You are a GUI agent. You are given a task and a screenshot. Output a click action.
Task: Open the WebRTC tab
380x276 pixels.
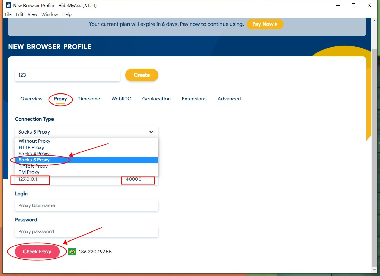coord(121,99)
